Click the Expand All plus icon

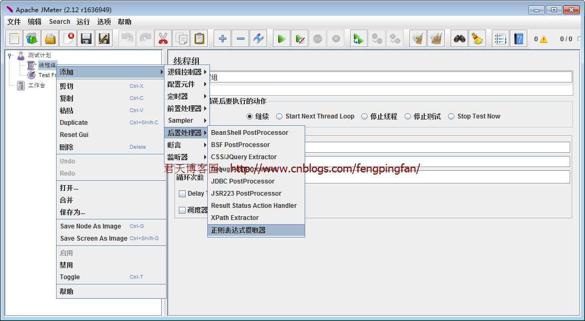point(222,39)
